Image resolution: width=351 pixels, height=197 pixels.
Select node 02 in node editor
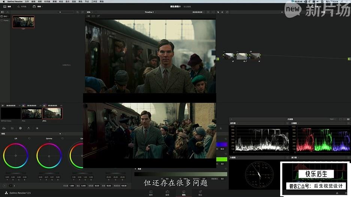[242, 56]
